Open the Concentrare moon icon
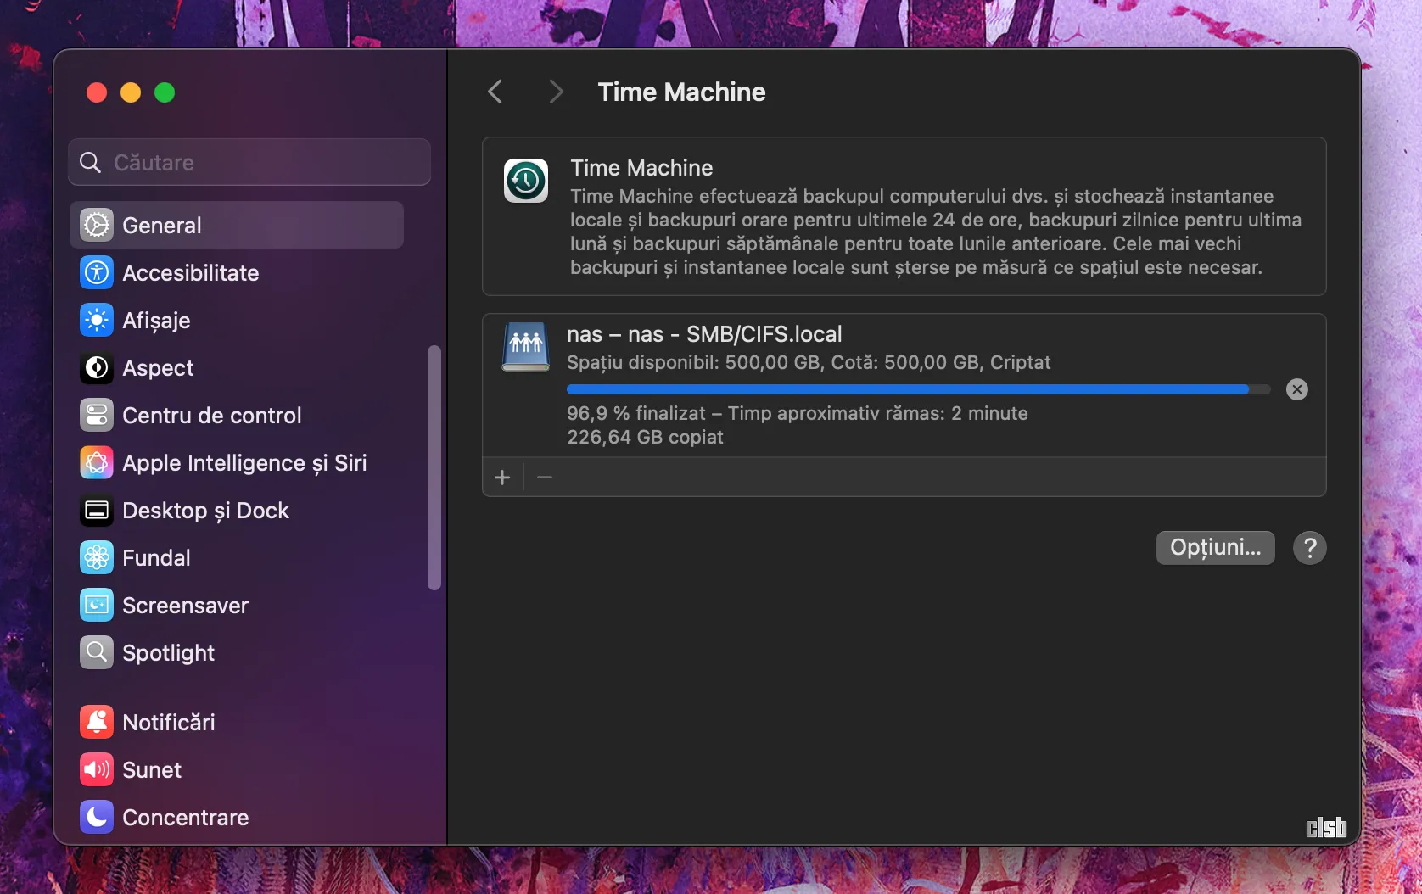The image size is (1422, 894). (x=97, y=817)
